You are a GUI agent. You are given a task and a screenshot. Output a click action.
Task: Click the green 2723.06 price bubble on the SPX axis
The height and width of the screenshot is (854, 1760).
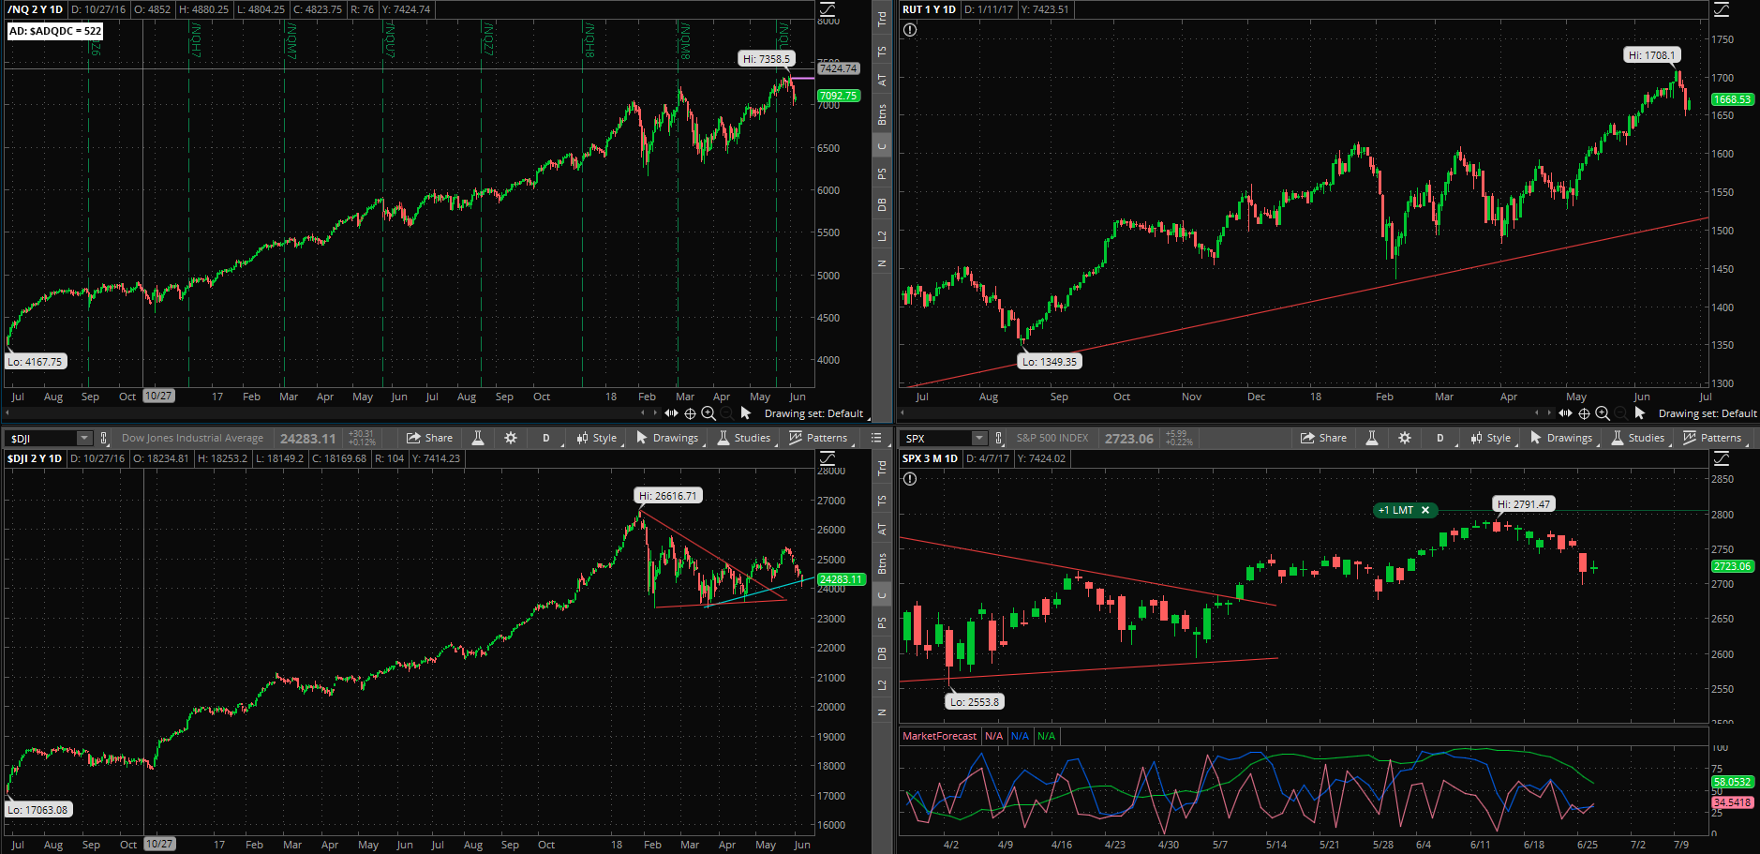1733,566
